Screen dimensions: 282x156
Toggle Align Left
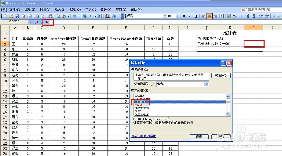pyautogui.click(x=203, y=16)
